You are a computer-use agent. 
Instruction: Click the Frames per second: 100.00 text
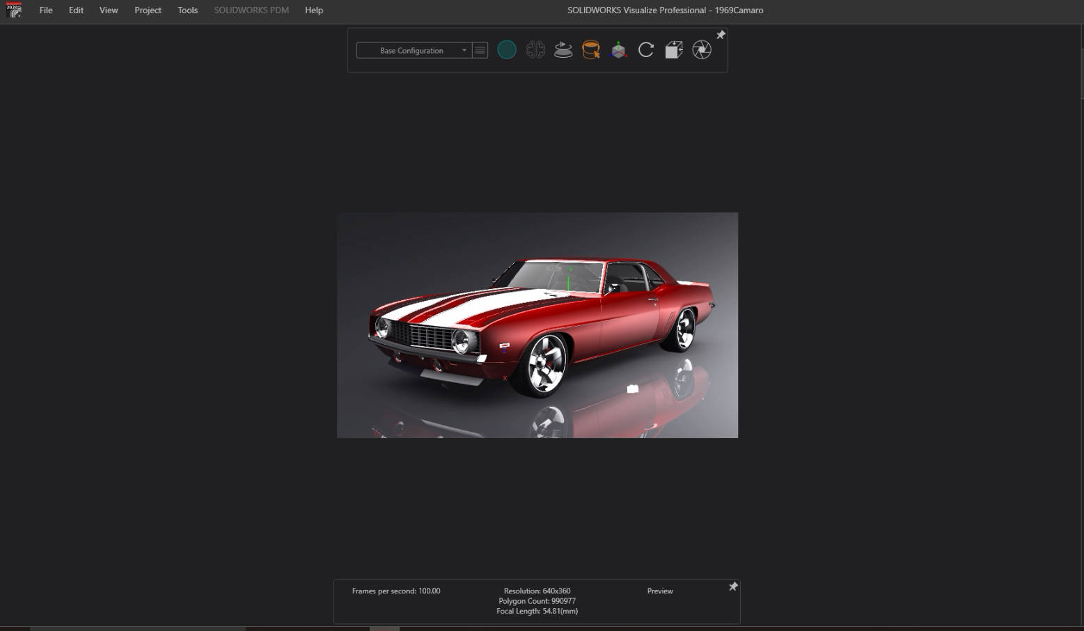[396, 591]
